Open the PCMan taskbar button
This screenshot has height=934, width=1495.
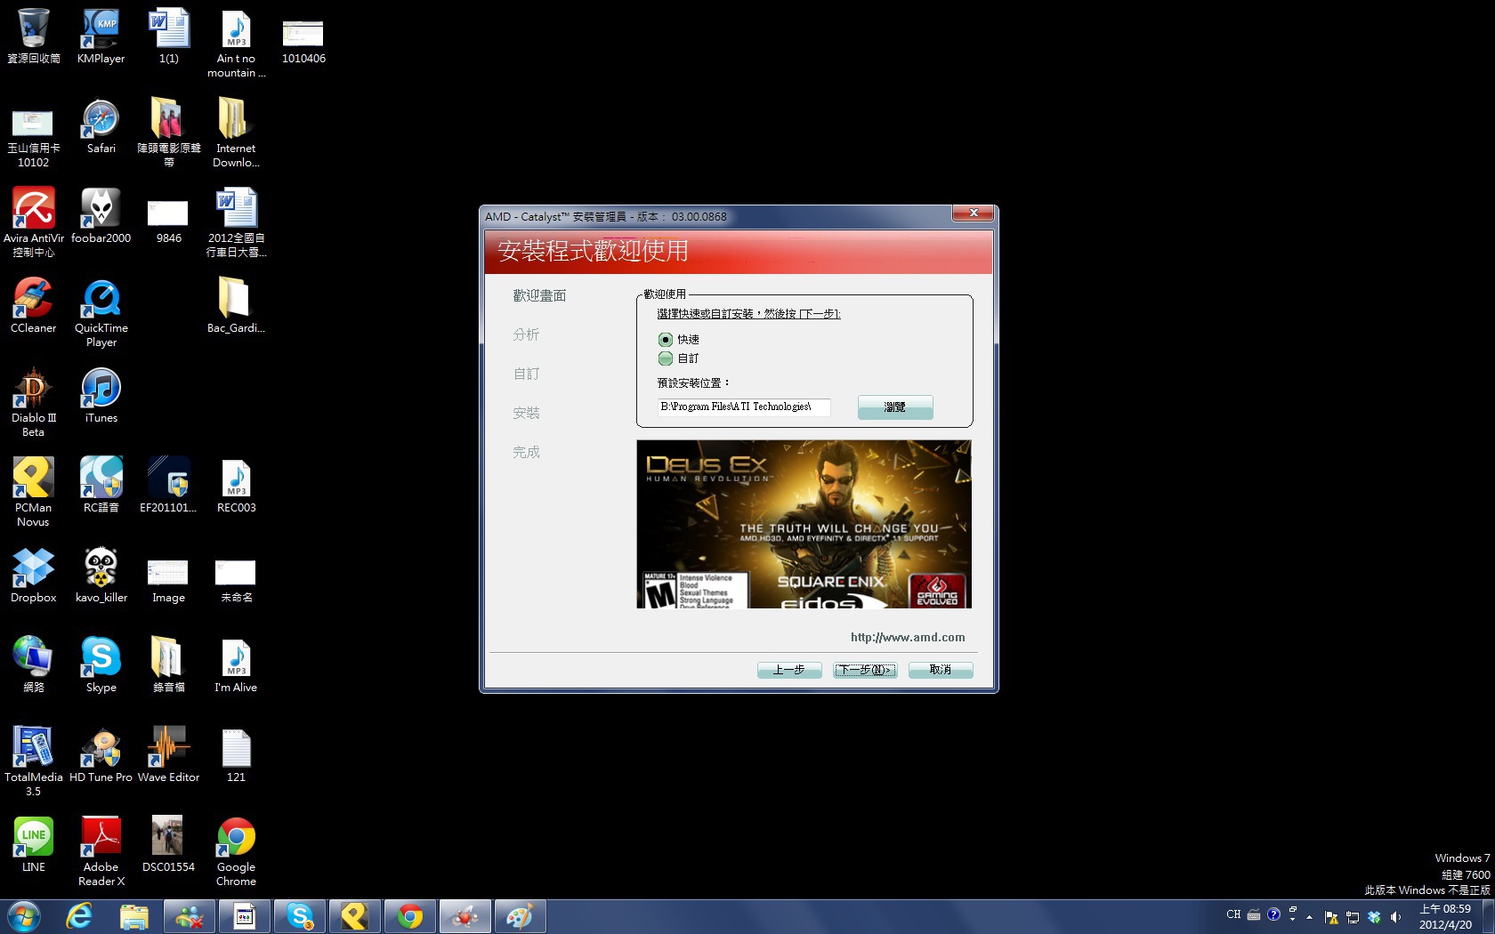click(x=355, y=916)
